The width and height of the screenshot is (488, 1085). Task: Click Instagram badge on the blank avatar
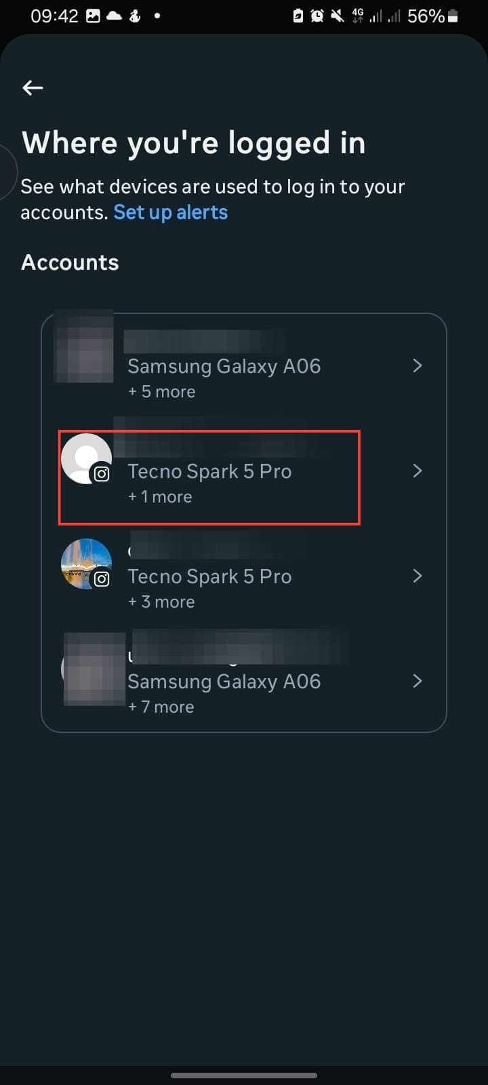(x=102, y=474)
